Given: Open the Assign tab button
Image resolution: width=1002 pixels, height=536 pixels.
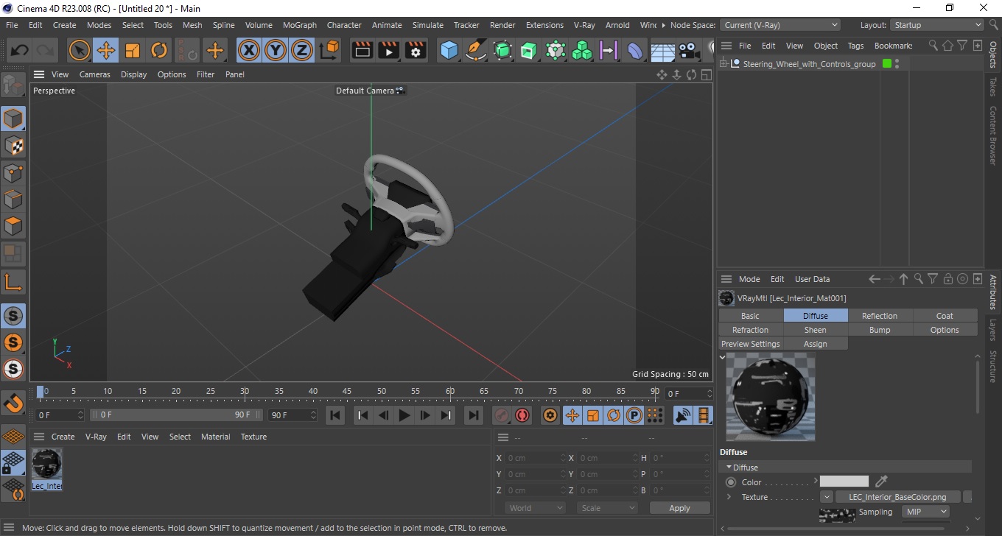Looking at the screenshot, I should coord(816,344).
